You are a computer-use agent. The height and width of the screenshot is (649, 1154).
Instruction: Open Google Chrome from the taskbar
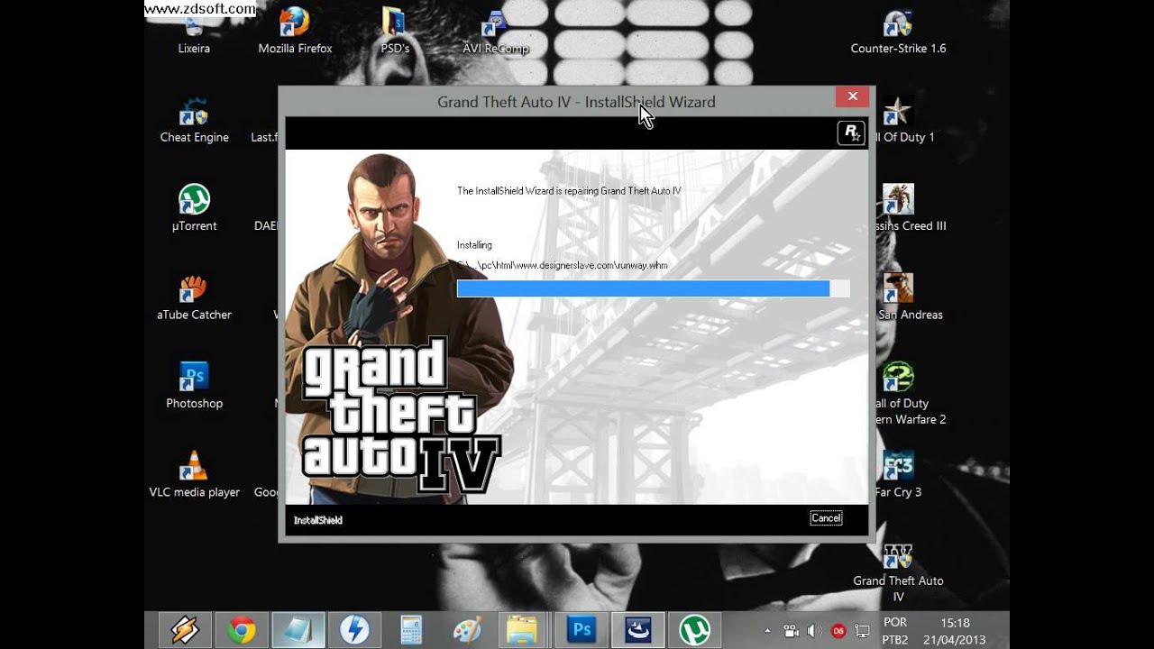click(x=242, y=629)
